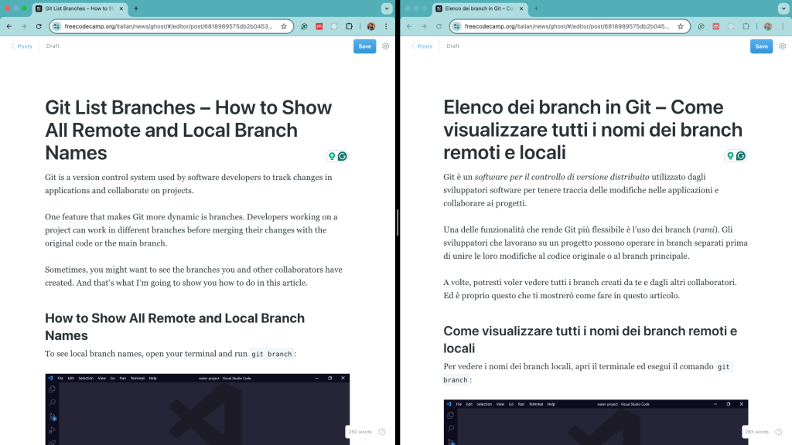Open a new tab in right window

pos(536,8)
